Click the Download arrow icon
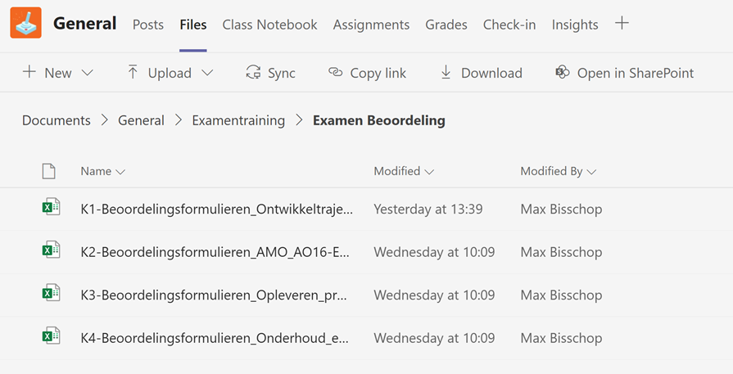 point(446,72)
